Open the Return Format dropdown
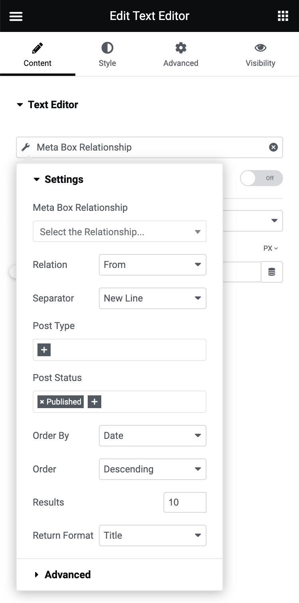 (x=152, y=536)
